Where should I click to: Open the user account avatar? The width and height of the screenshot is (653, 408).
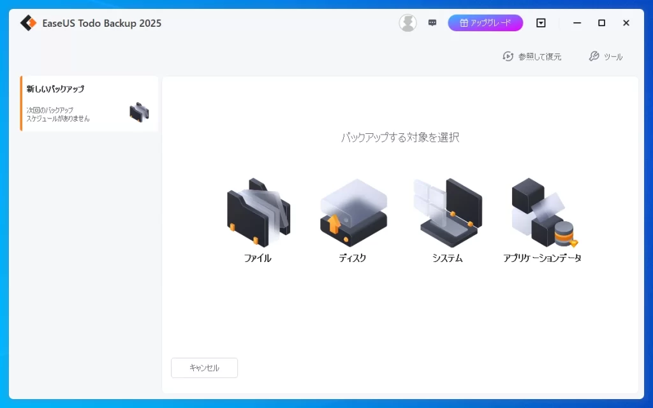point(407,23)
